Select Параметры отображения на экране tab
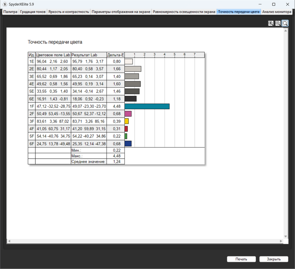This screenshot has height=269, width=295. tap(121, 12)
